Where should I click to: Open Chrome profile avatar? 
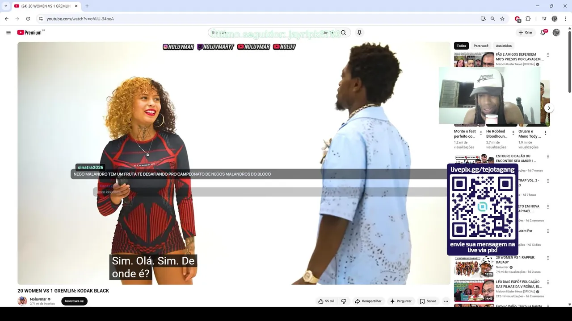[x=555, y=19]
